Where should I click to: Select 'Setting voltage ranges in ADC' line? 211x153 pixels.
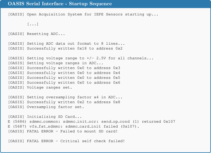click(56, 63)
